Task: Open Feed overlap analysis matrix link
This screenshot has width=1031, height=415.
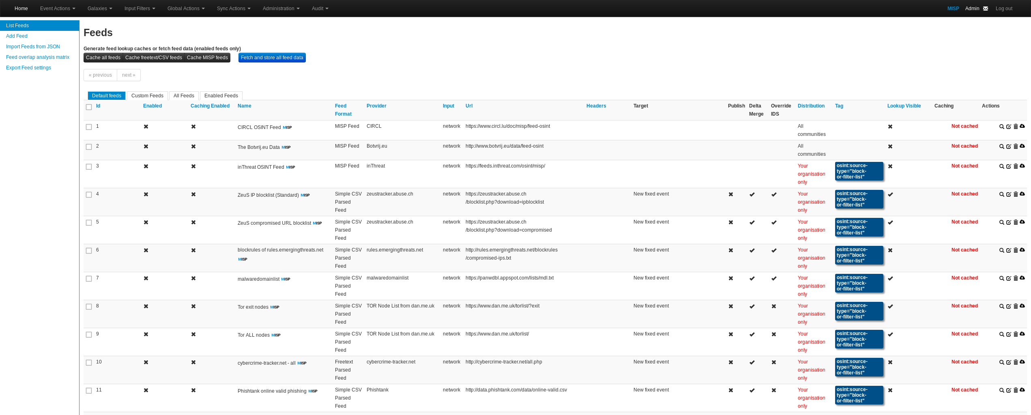Action: [38, 57]
